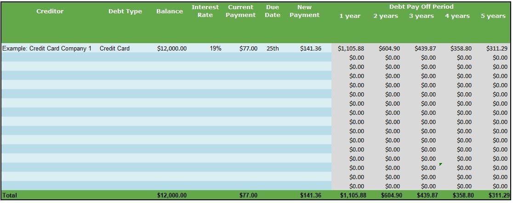Select the Creditor column header
This screenshot has height=203, width=513.
(x=50, y=11)
